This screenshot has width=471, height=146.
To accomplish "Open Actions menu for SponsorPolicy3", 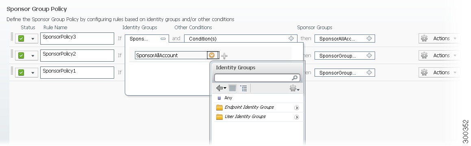I will (439, 39).
